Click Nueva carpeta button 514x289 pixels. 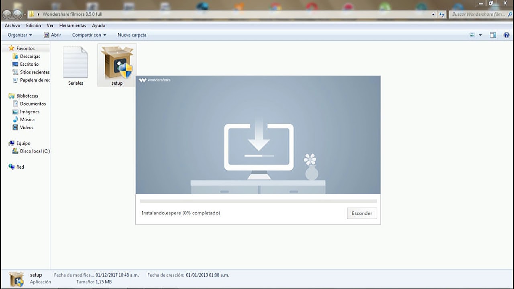tap(132, 35)
